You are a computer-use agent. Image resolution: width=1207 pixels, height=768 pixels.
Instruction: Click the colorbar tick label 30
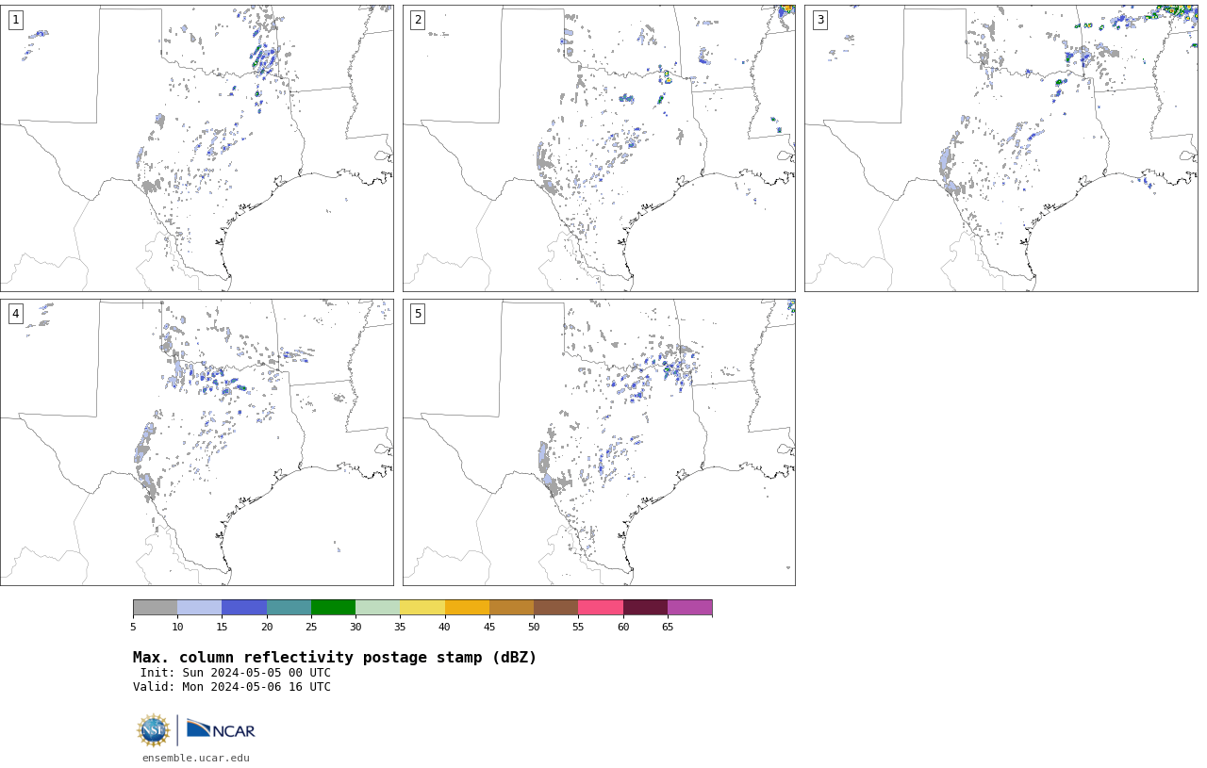[355, 628]
